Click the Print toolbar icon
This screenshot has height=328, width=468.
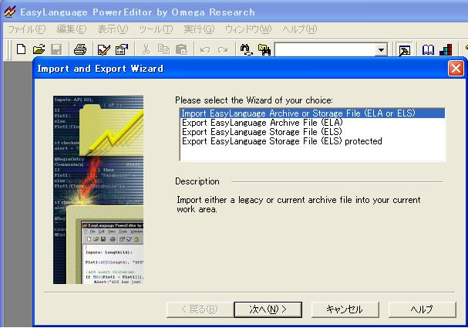80,49
